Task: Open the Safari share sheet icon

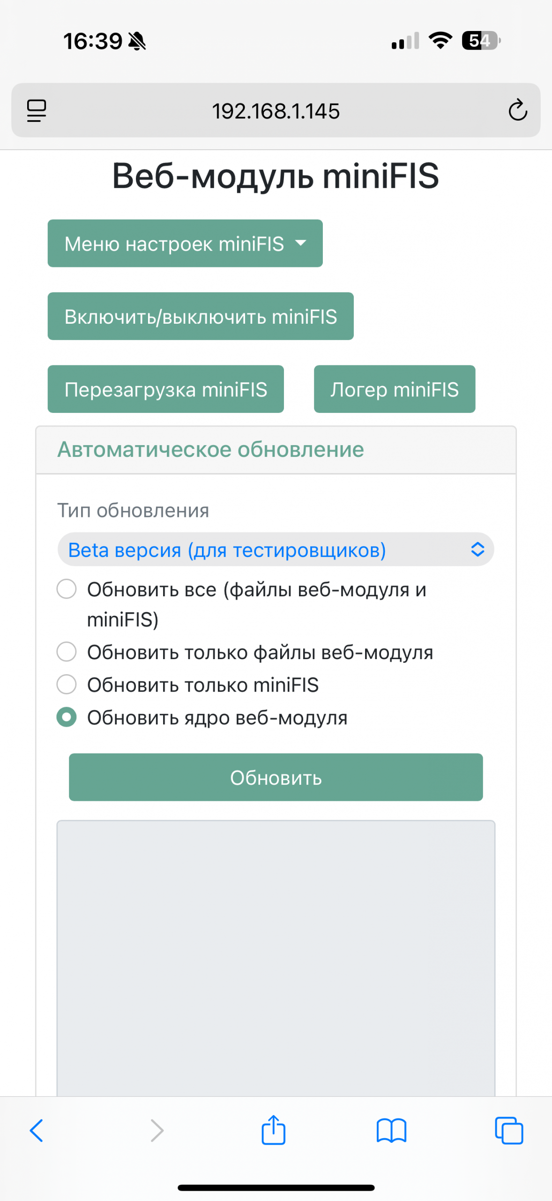Action: coord(274,1130)
